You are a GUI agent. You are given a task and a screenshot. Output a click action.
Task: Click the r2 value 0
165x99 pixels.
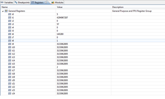pyautogui.click(x=57, y=21)
